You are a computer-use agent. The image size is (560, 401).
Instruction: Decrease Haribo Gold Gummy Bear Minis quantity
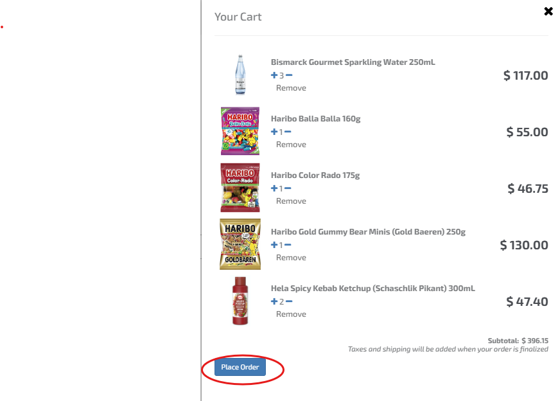[288, 245]
